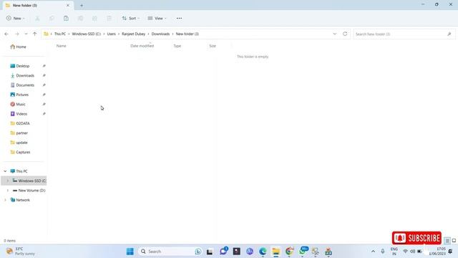Image resolution: width=458 pixels, height=258 pixels.
Task: Click the taskbar Search box
Action: click(x=170, y=252)
